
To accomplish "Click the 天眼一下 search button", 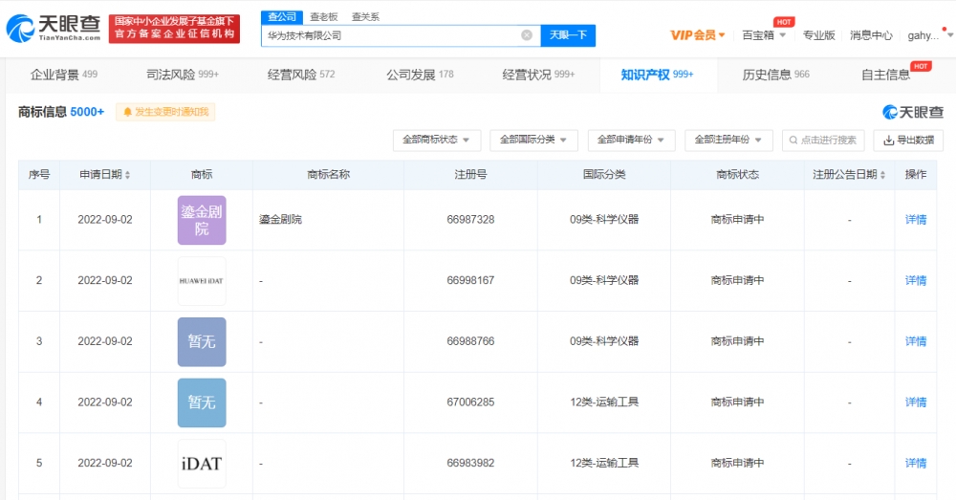I will (568, 35).
